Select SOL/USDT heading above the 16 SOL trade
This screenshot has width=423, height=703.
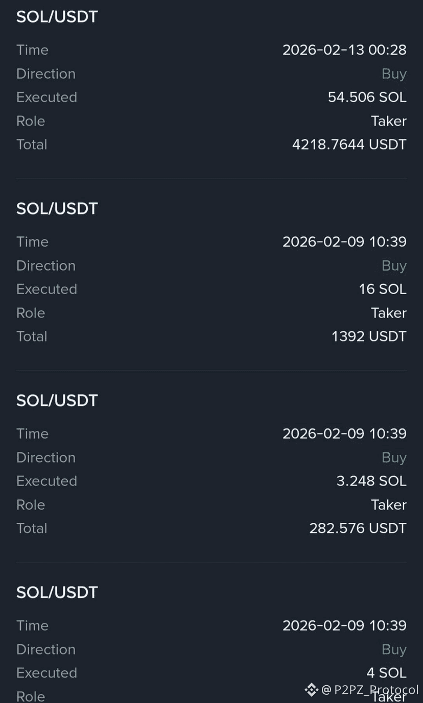pos(57,209)
